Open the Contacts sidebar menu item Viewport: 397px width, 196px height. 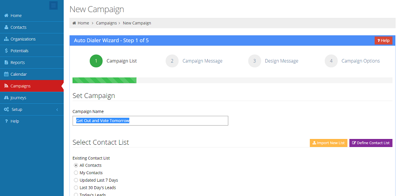click(x=32, y=27)
